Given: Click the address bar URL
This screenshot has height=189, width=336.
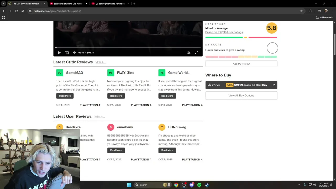Looking at the screenshot, I should (x=57, y=11).
